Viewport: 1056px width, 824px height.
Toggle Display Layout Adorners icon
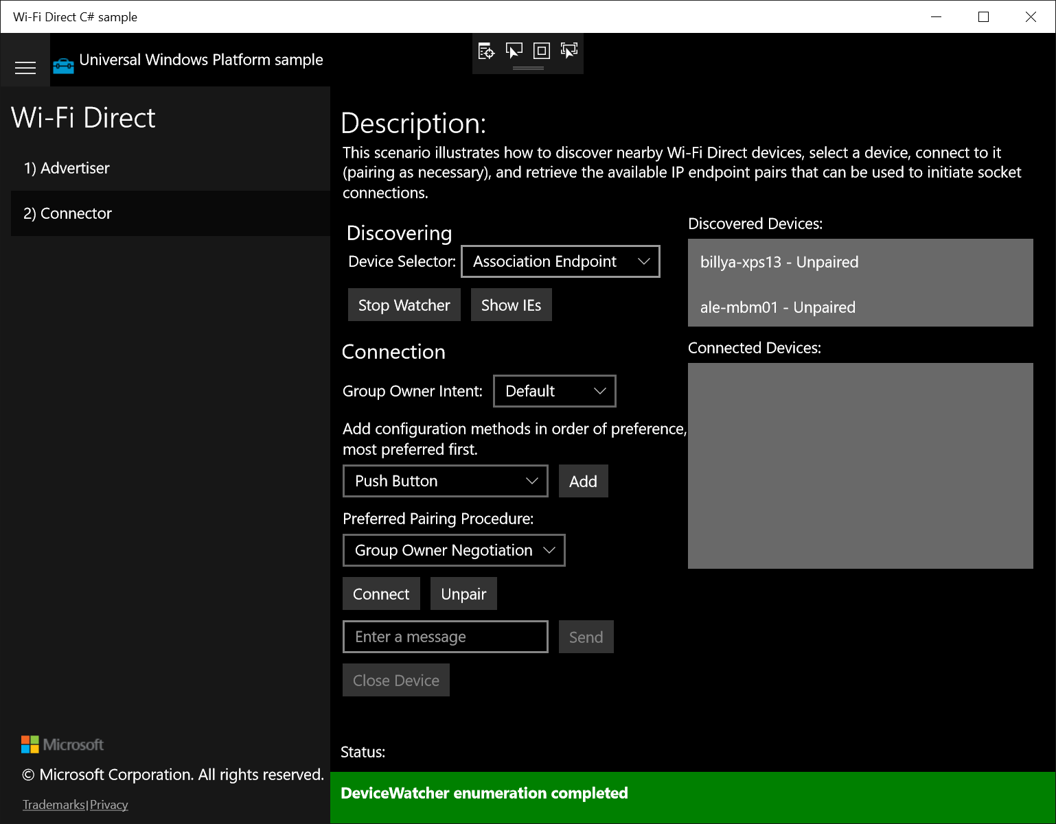tap(542, 51)
